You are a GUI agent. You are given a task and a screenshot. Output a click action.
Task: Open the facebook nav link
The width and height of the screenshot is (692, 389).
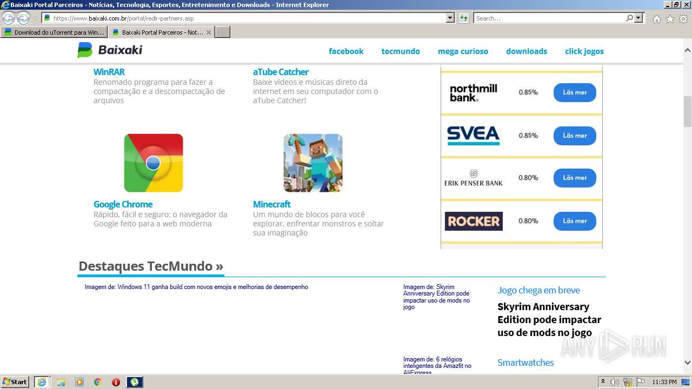point(346,51)
